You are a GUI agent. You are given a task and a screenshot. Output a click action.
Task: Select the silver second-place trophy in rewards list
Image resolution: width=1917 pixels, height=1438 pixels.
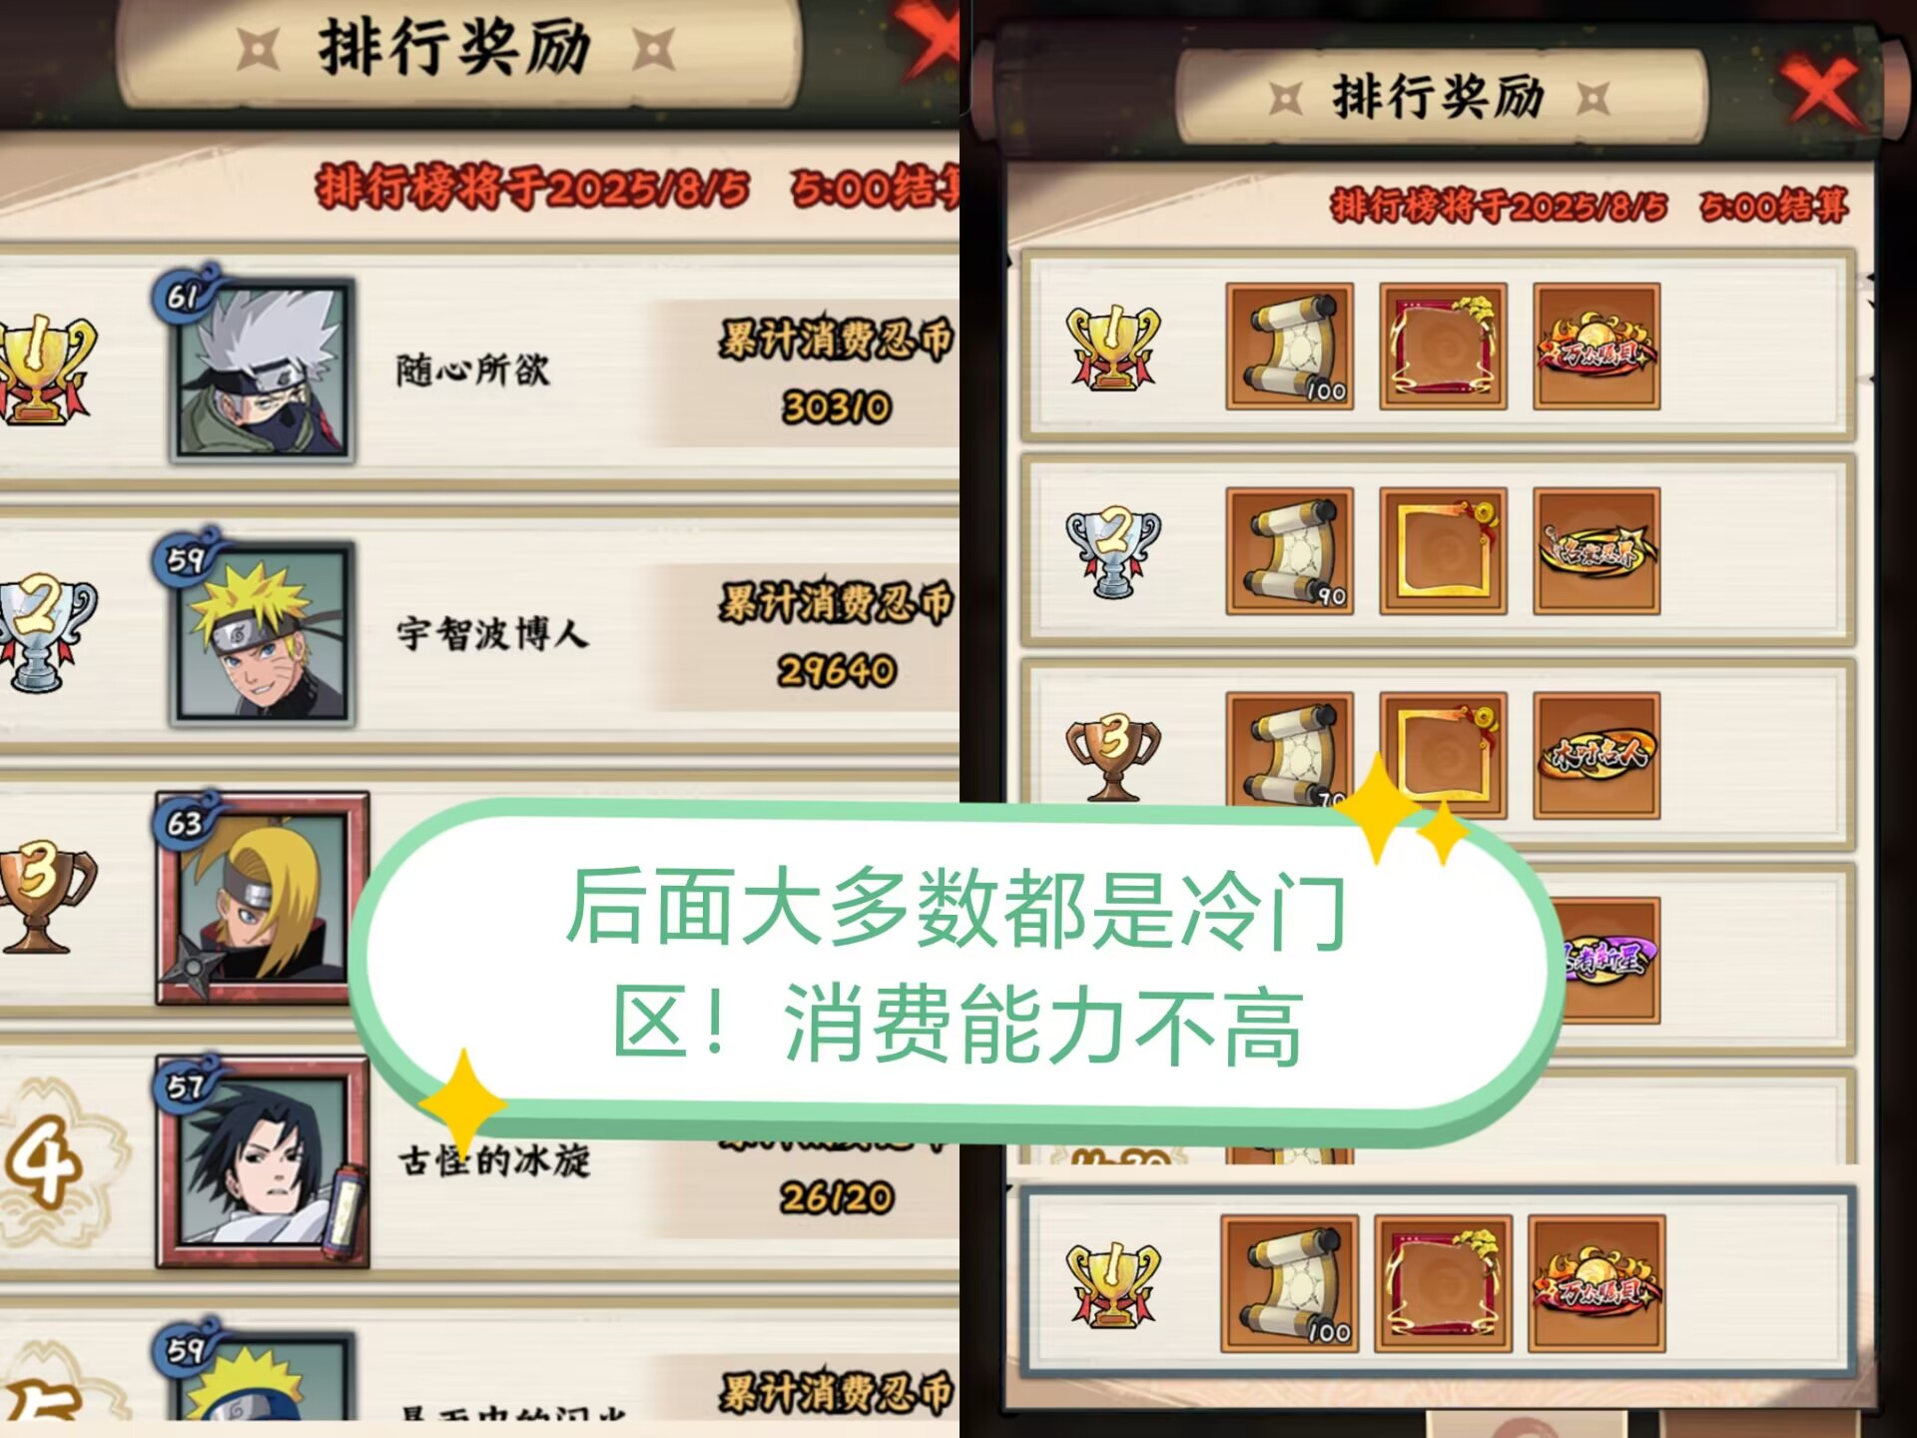tap(1113, 551)
